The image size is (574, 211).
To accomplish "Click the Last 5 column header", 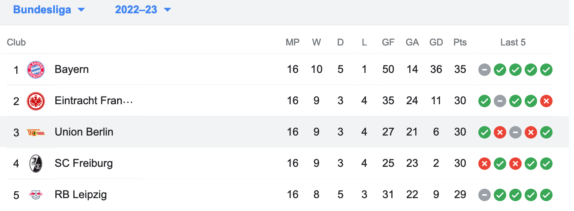I will click(x=513, y=42).
